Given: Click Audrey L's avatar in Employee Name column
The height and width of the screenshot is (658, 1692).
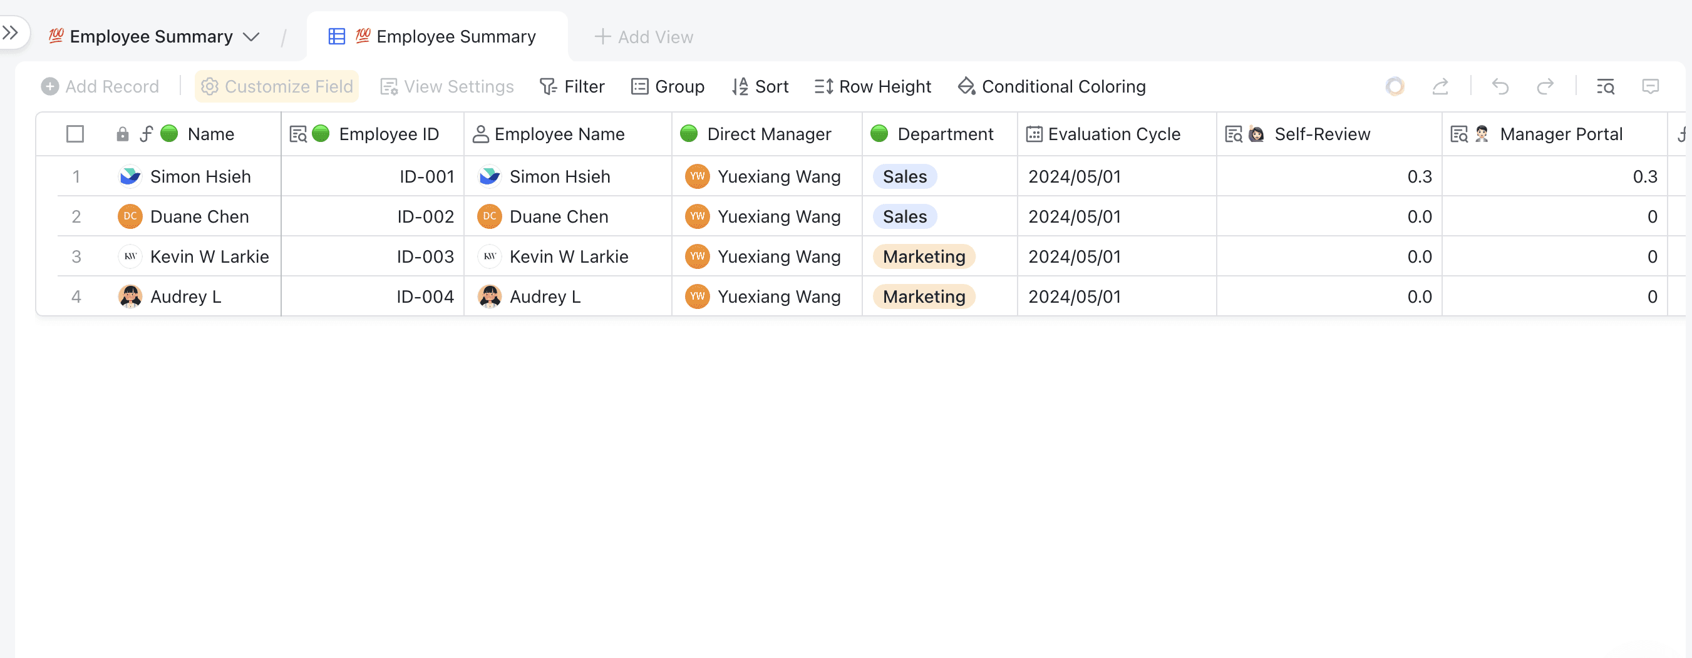Looking at the screenshot, I should pyautogui.click(x=489, y=296).
